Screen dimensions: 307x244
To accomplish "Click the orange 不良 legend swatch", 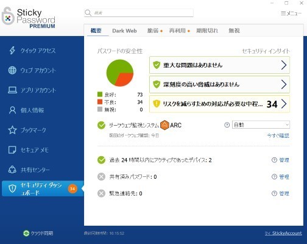I will 100,102.
